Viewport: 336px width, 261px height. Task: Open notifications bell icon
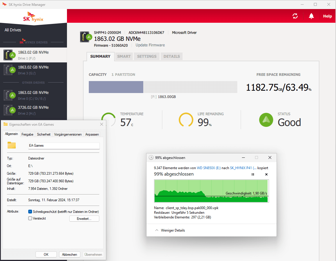pos(311,16)
